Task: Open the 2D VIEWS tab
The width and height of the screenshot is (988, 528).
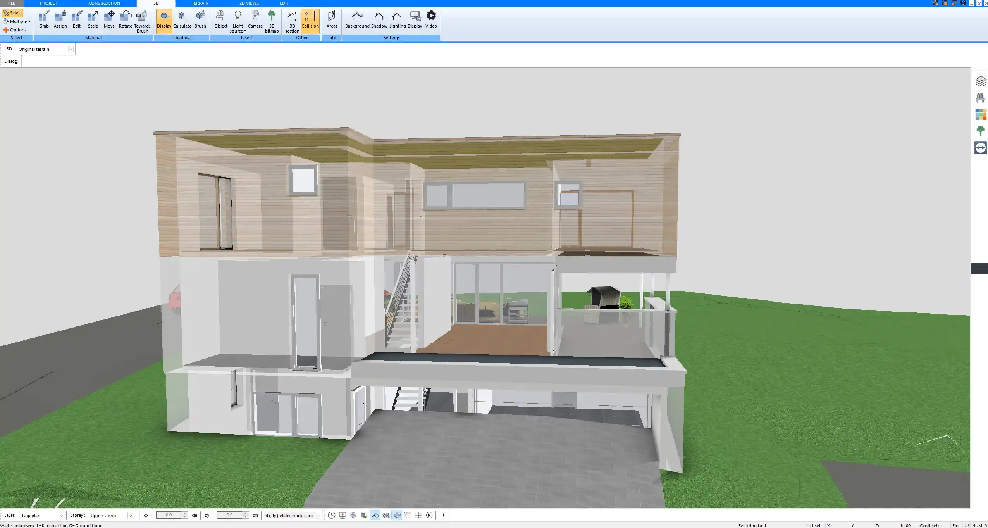Action: [x=249, y=3]
